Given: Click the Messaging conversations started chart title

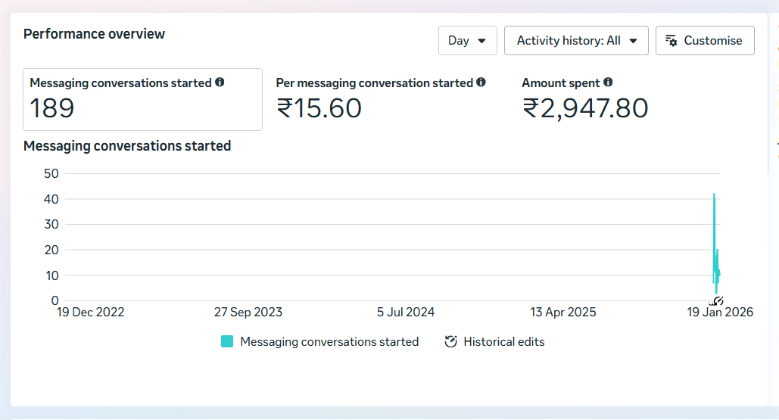Looking at the screenshot, I should (x=127, y=146).
